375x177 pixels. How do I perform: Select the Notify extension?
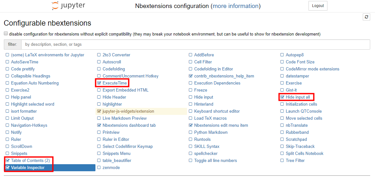(16, 132)
